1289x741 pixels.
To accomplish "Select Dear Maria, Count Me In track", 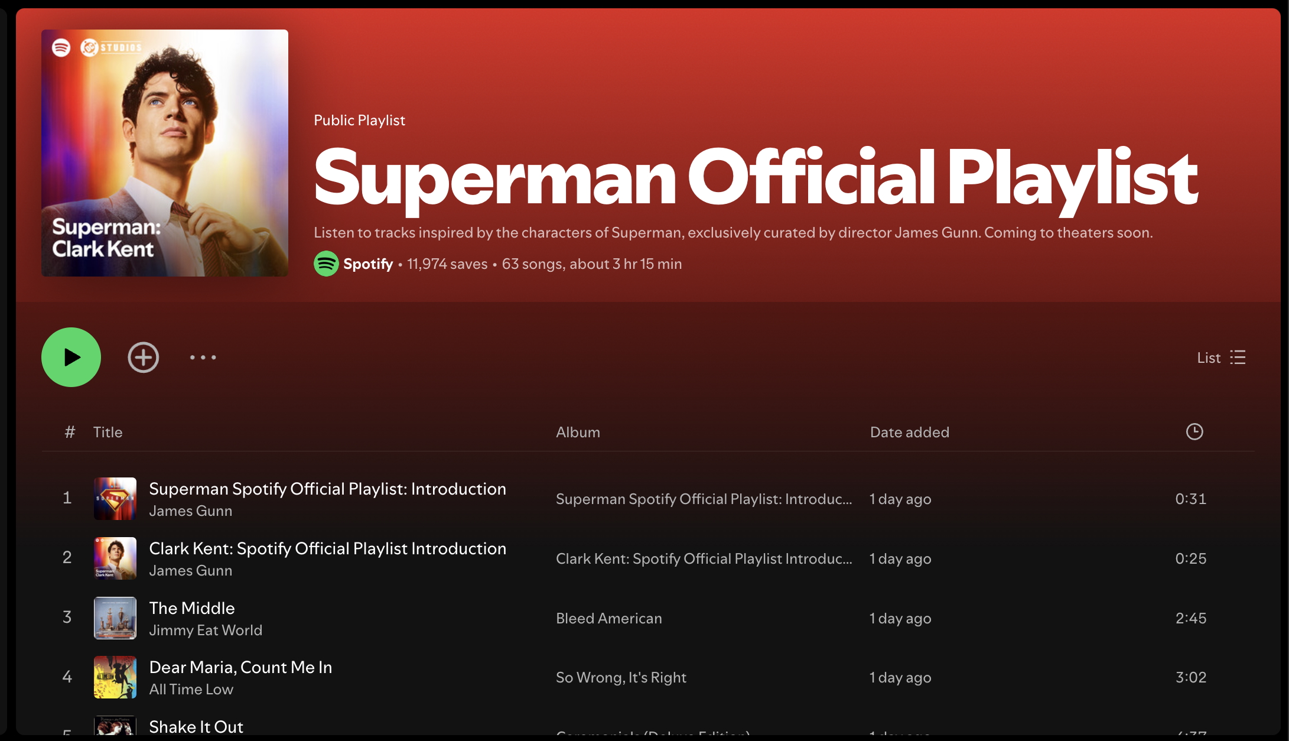I will (x=240, y=667).
